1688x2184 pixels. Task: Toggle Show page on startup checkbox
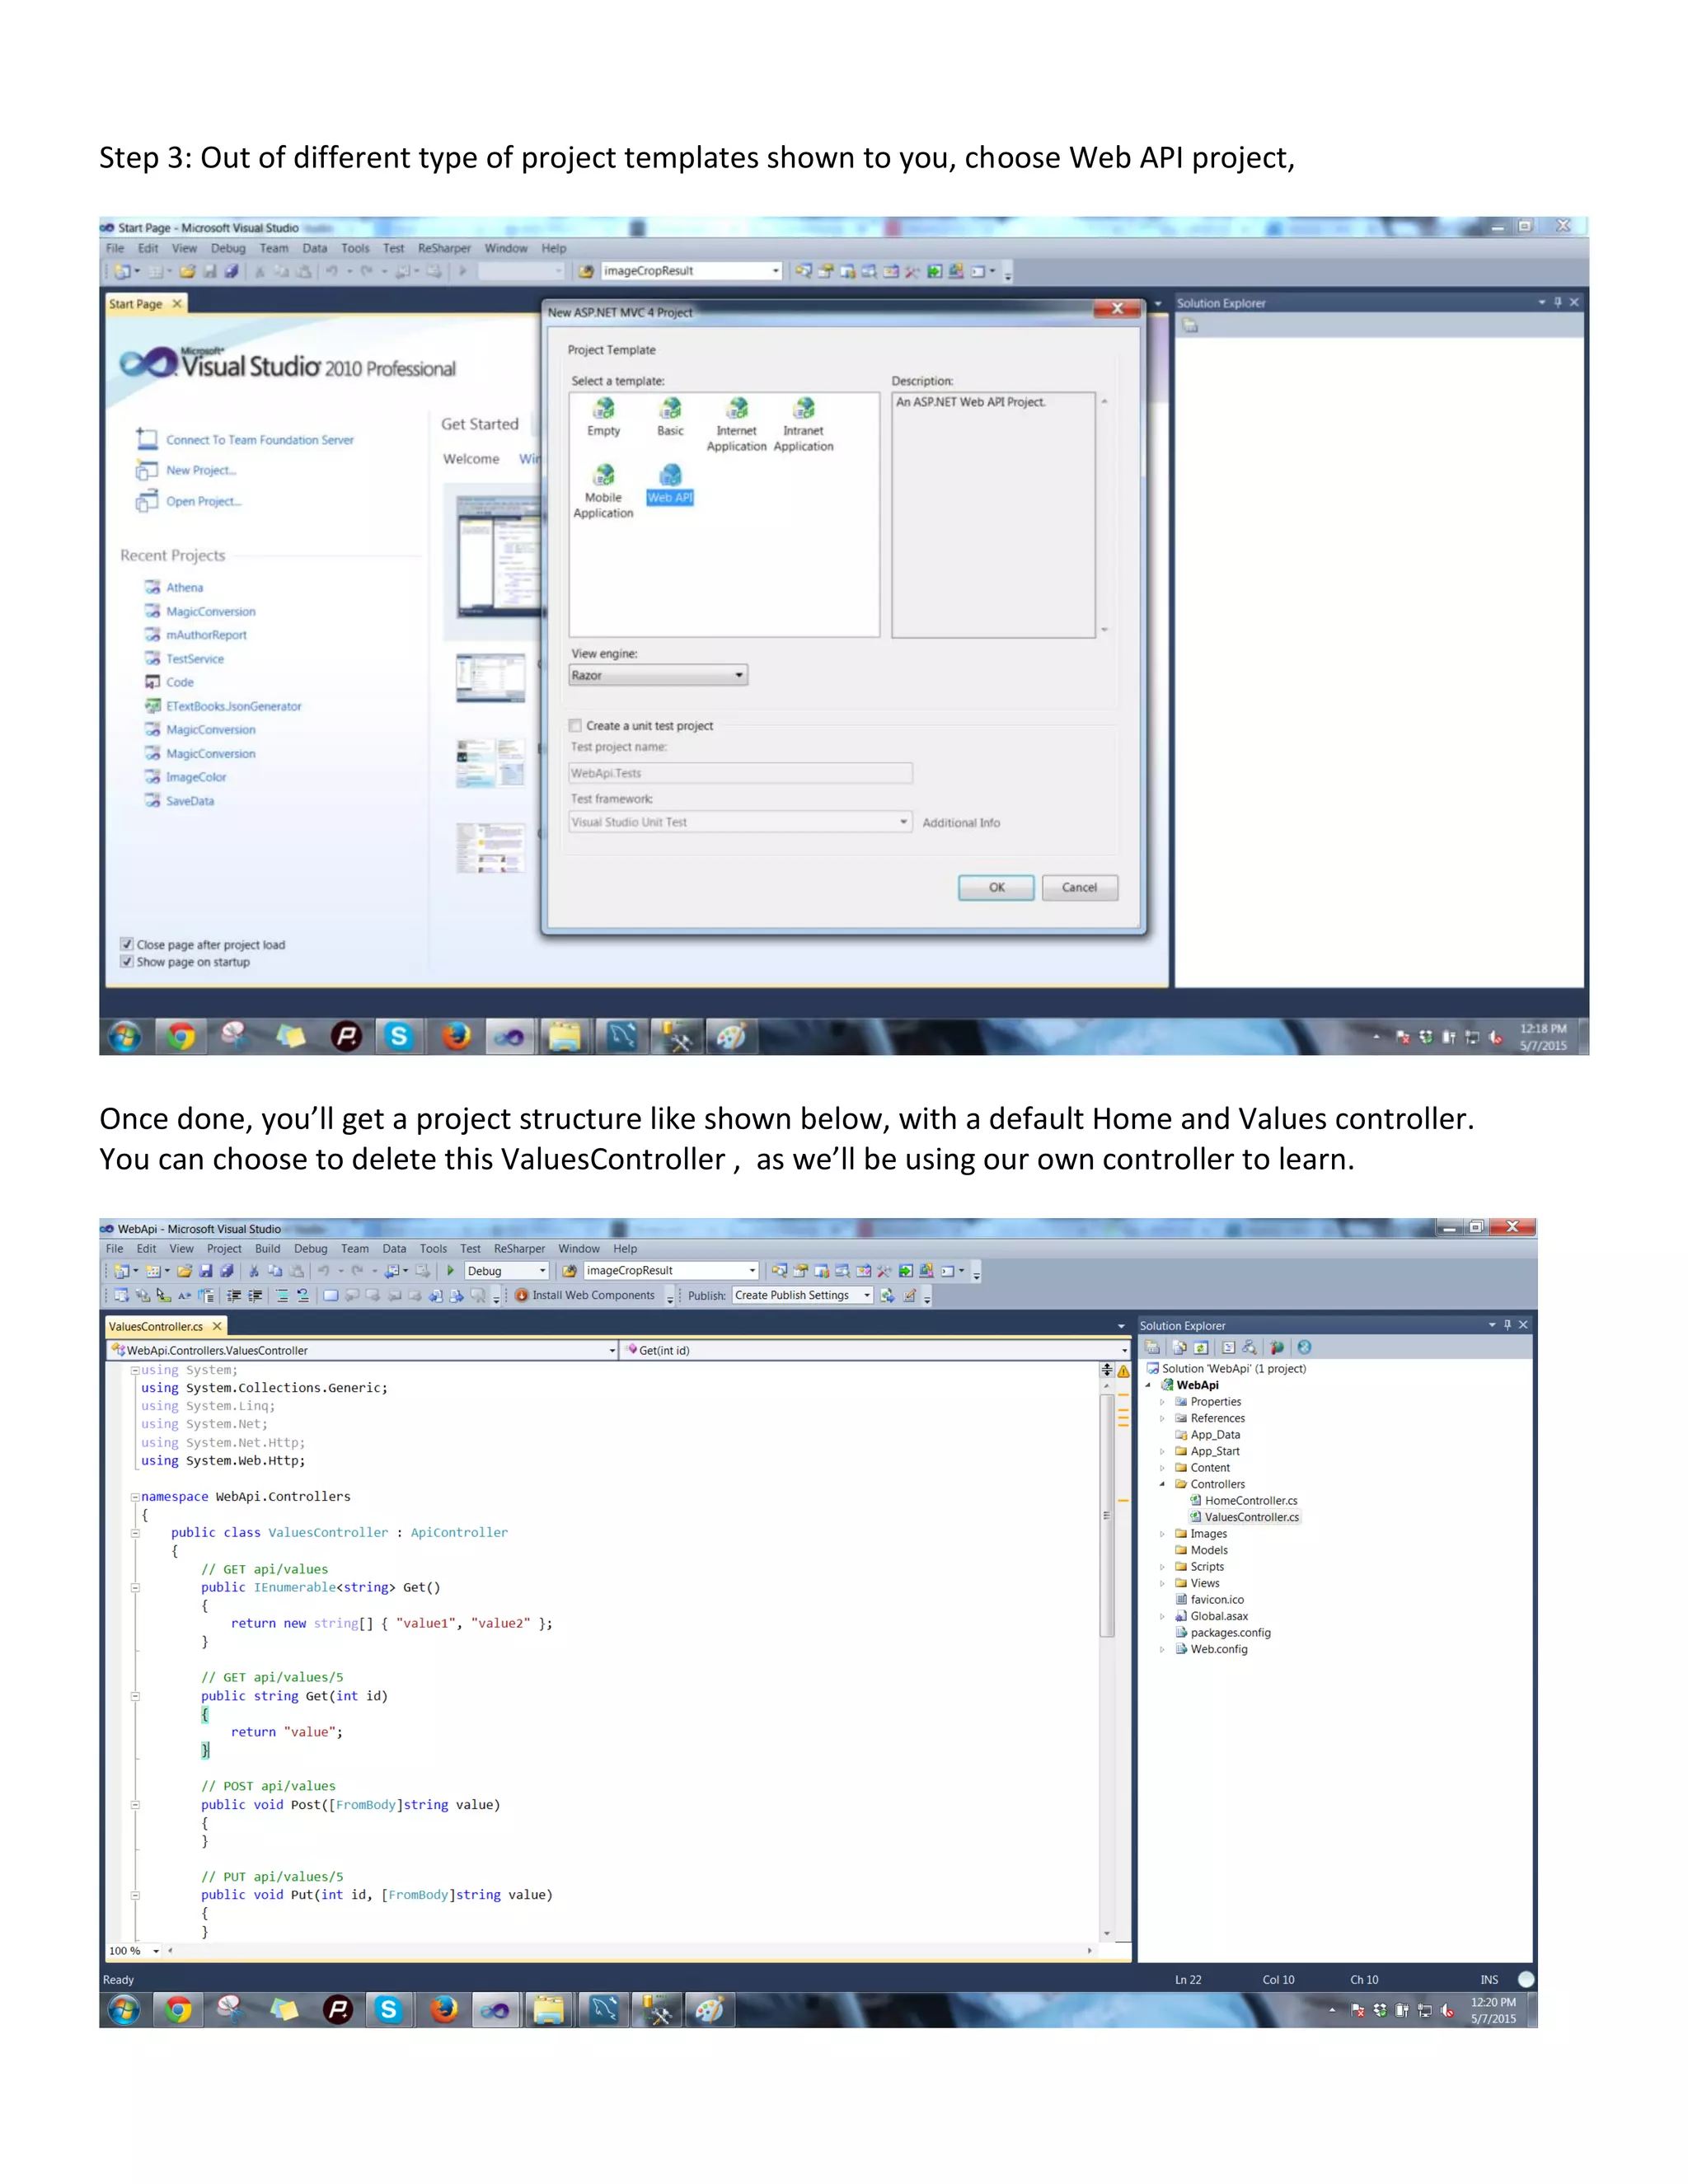[127, 962]
